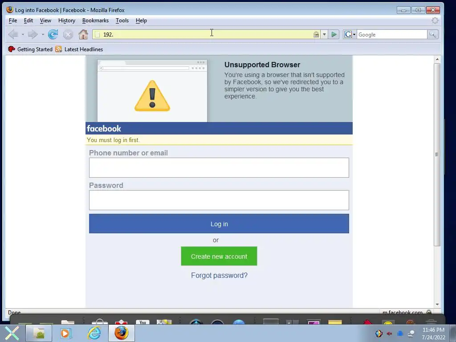
Task: Click the Unsupported Browser heading
Action: [262, 65]
